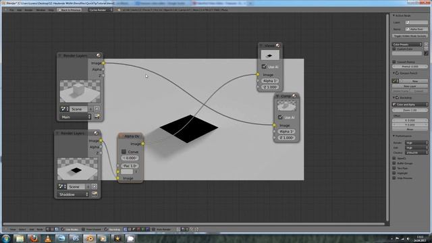Open the File menu

[11, 10]
